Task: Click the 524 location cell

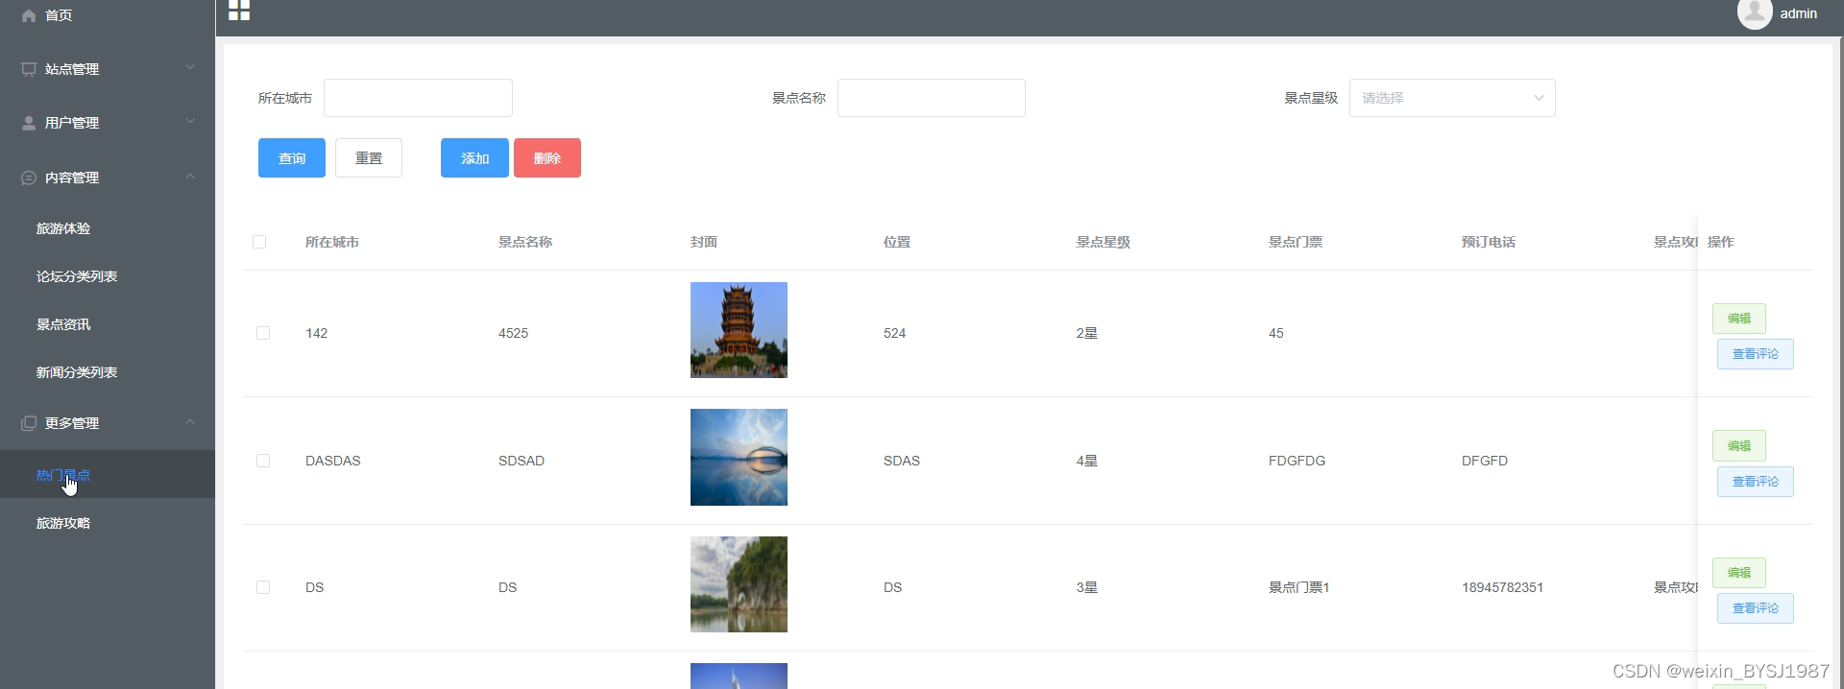Action: click(895, 333)
